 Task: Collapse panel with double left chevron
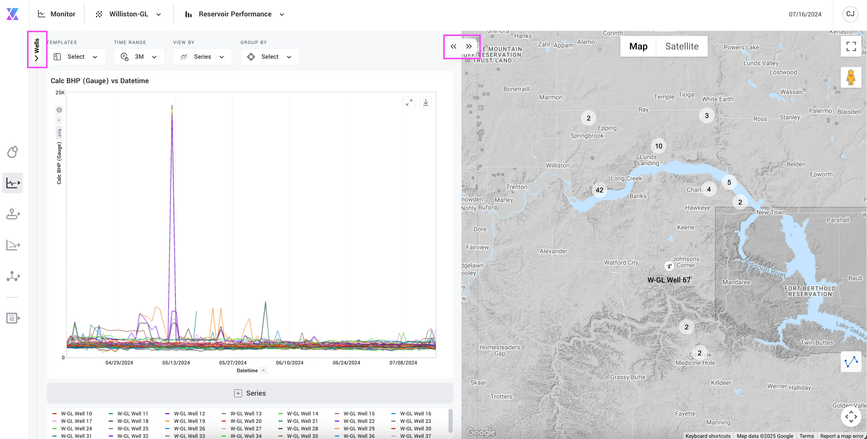coord(453,46)
